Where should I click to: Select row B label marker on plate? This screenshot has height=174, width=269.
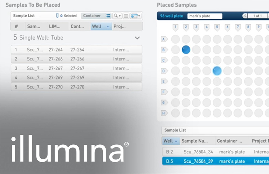[x=164, y=50]
